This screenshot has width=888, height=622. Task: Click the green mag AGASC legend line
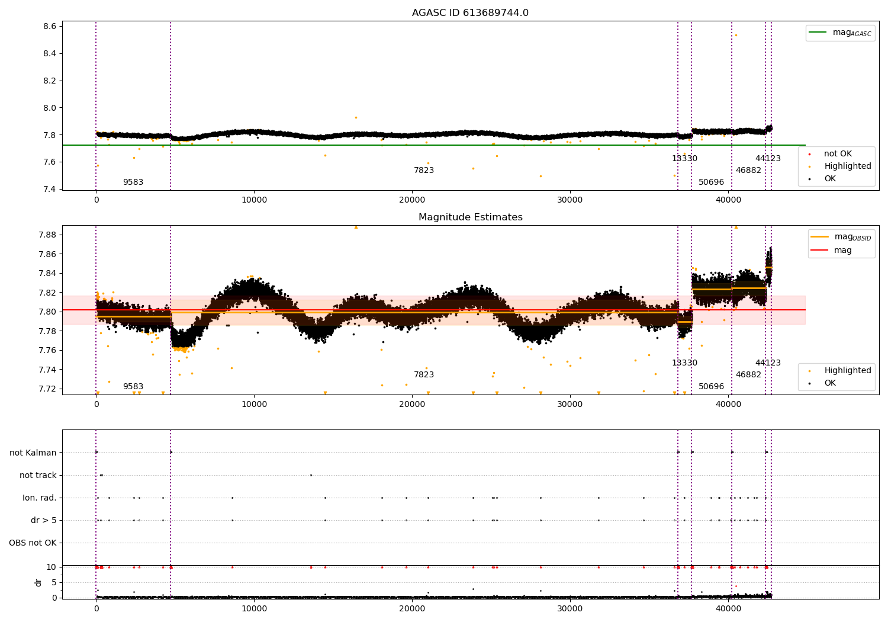click(818, 33)
